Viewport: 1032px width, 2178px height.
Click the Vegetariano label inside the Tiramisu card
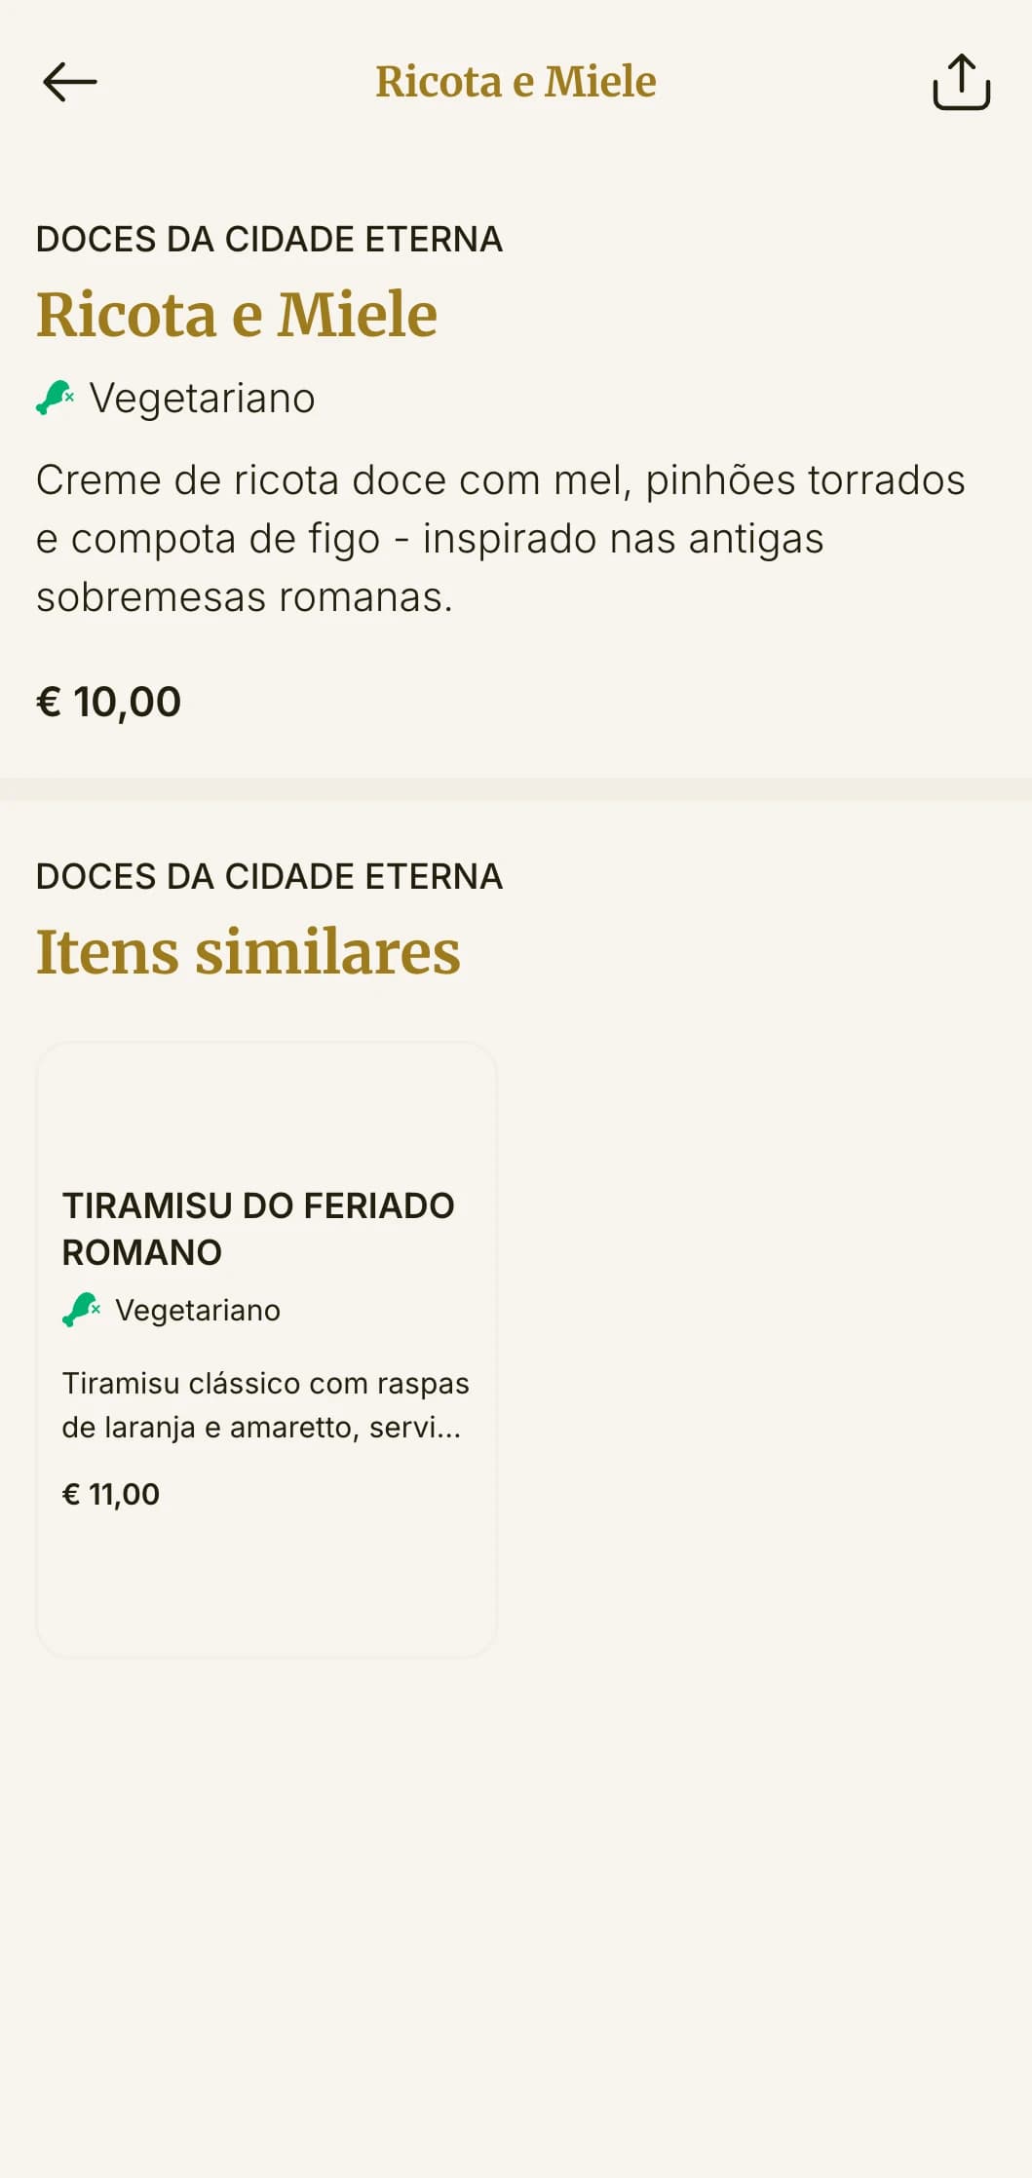click(198, 1311)
